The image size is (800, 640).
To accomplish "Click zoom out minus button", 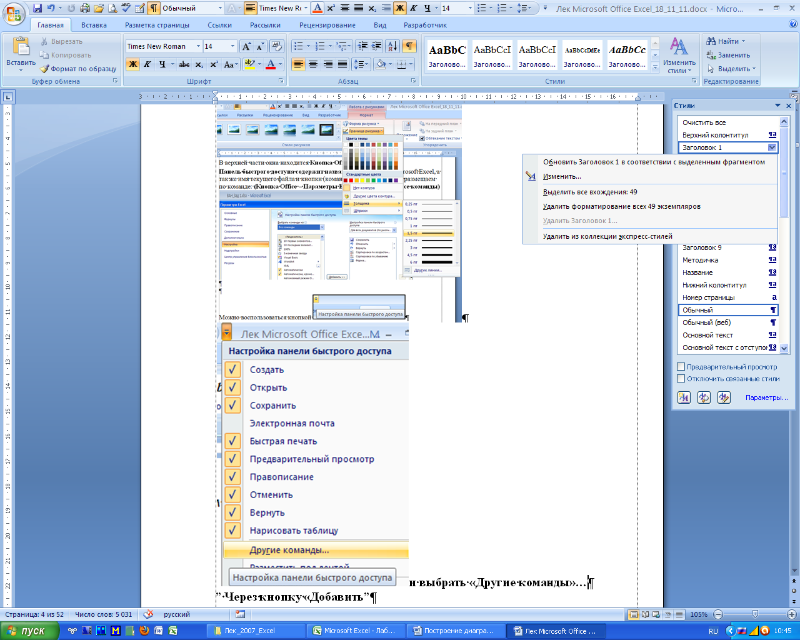I will coord(718,614).
